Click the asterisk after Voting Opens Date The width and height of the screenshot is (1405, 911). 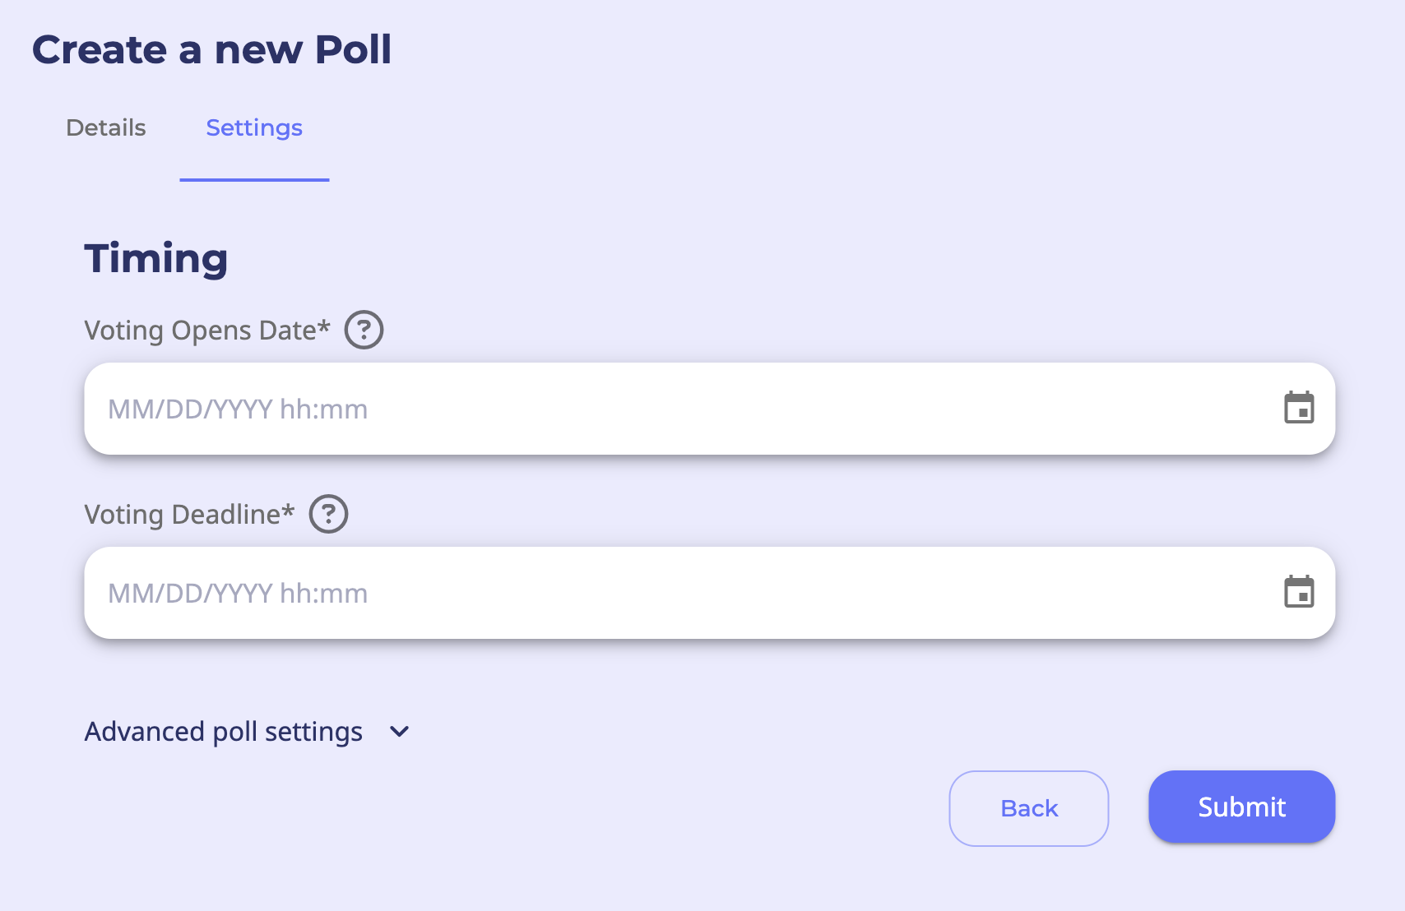click(324, 326)
